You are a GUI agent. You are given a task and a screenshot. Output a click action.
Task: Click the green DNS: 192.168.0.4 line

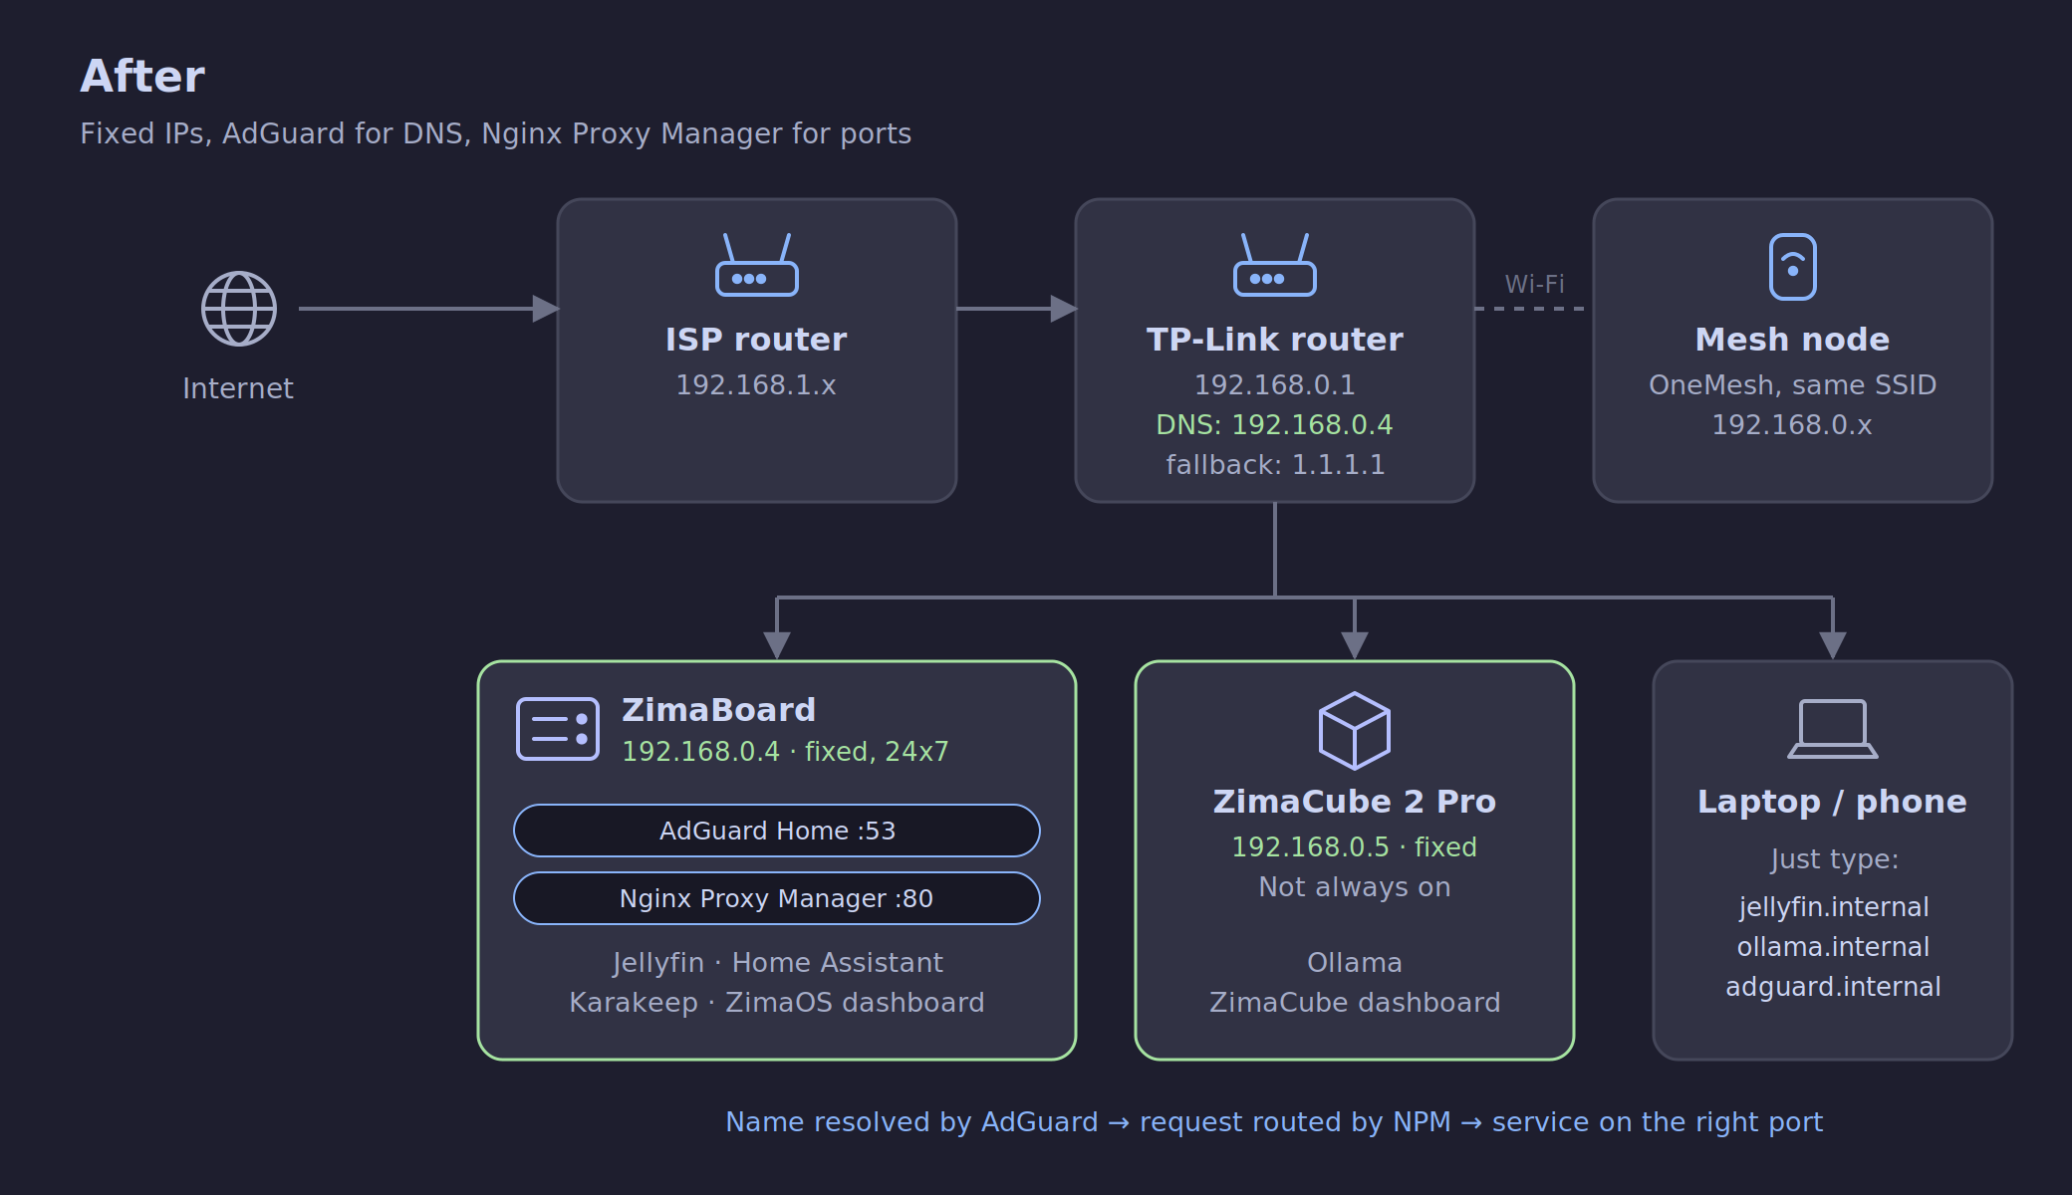[1275, 425]
